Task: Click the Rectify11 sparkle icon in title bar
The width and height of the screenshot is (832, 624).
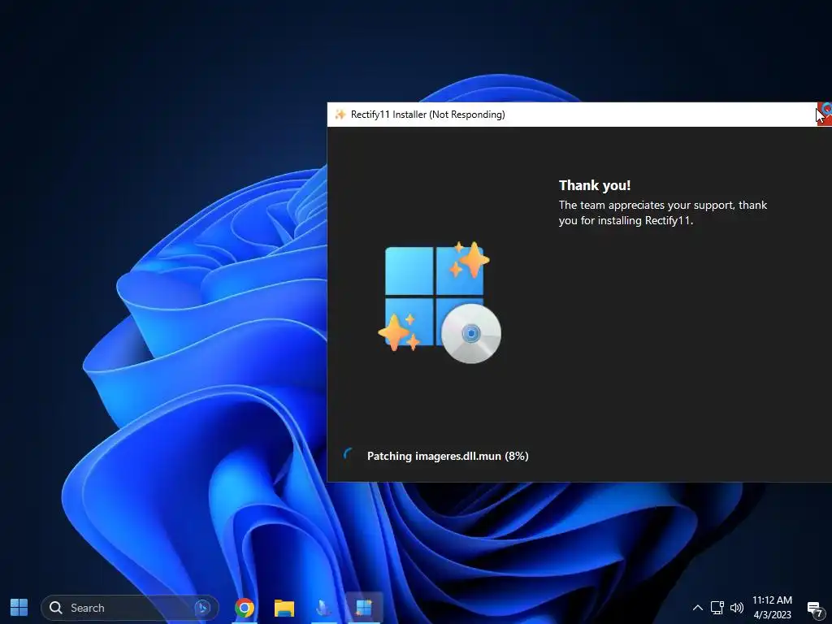Action: pyautogui.click(x=340, y=114)
